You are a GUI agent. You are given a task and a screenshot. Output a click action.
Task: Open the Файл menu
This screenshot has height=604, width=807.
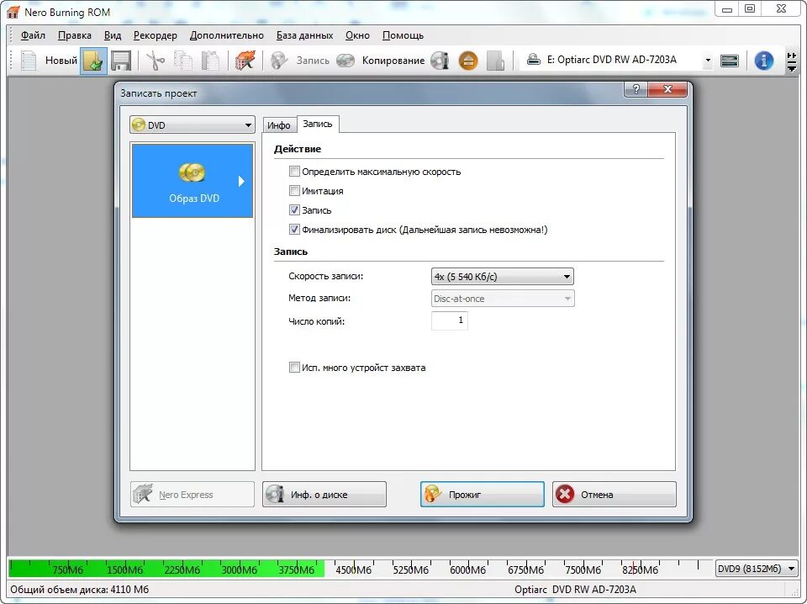(x=33, y=35)
